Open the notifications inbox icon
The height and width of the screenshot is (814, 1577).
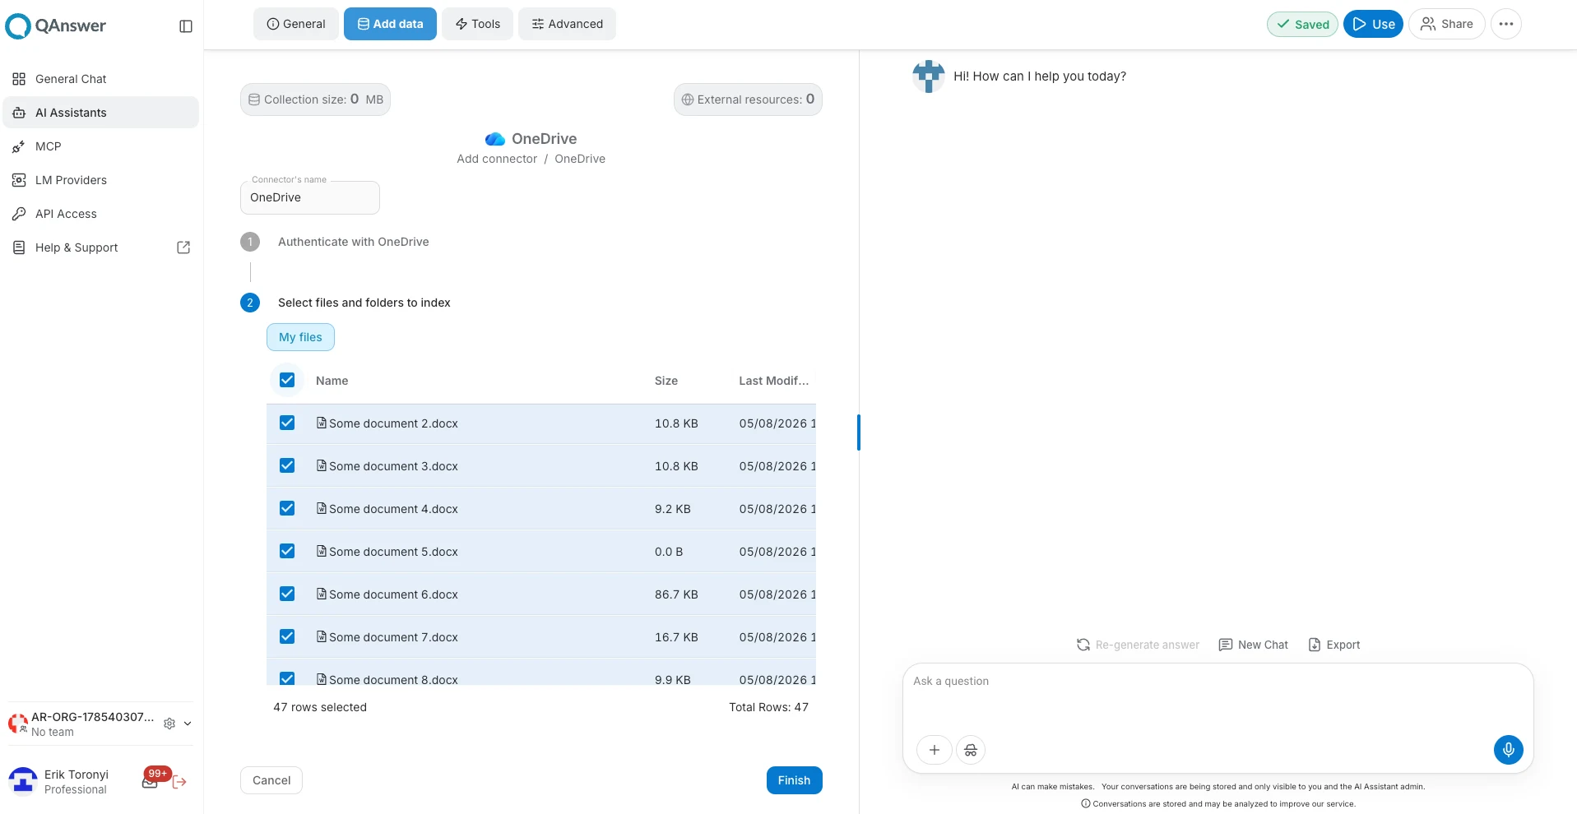pos(150,782)
